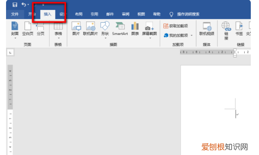Expand the 我的加载项 dropdown arrow
Viewport: 259px width, 155px height.
click(x=192, y=35)
